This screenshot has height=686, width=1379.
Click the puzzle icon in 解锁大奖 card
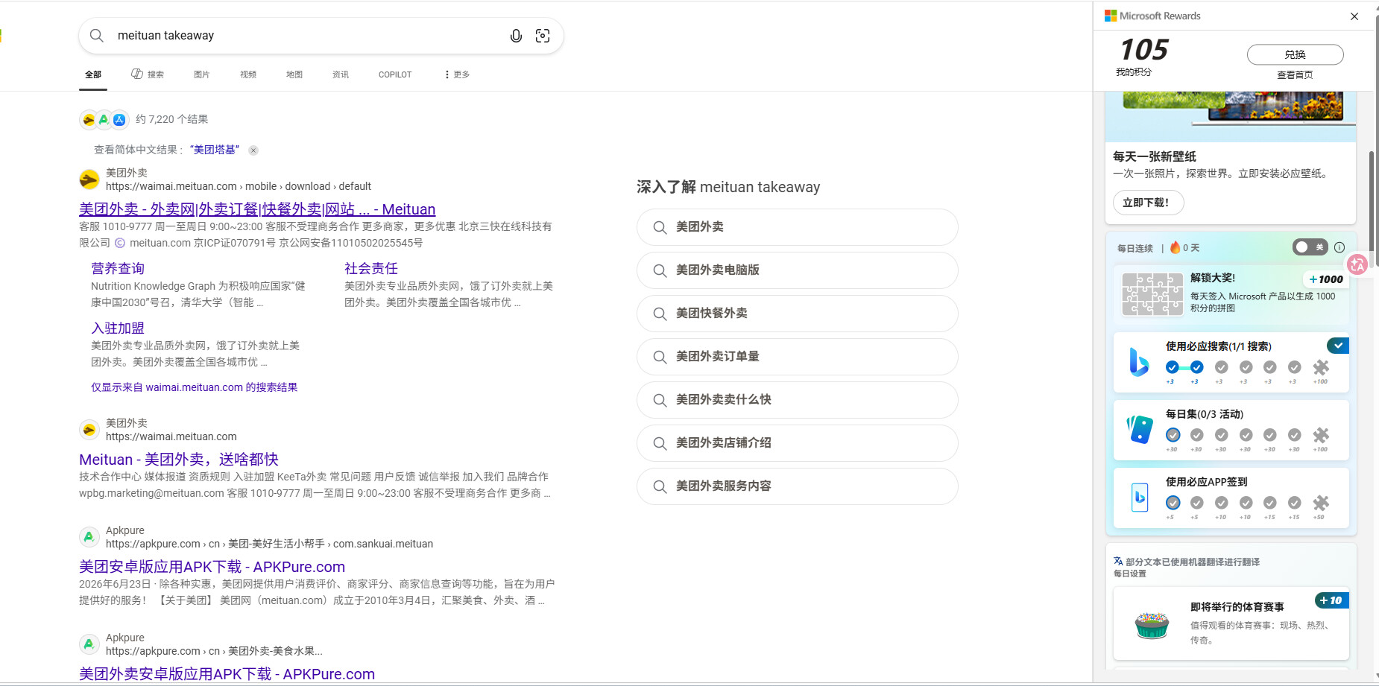click(1152, 294)
